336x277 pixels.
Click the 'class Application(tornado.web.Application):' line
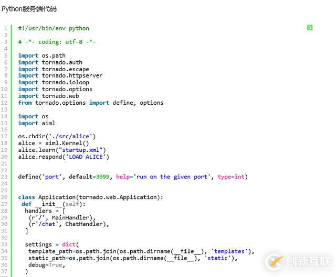tap(91, 197)
